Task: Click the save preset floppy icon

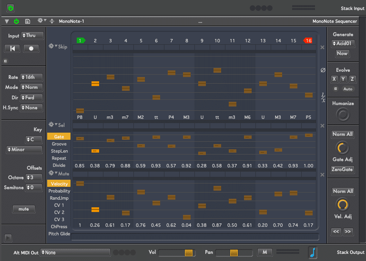Action: point(28,21)
